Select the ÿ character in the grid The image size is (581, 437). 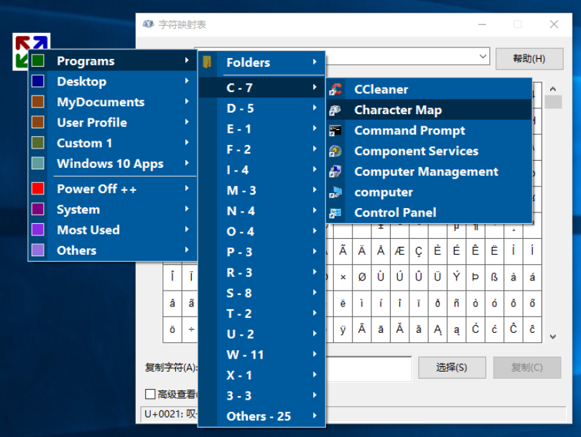pyautogui.click(x=343, y=329)
